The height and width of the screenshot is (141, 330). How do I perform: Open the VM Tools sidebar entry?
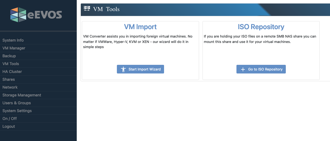[x=11, y=64]
